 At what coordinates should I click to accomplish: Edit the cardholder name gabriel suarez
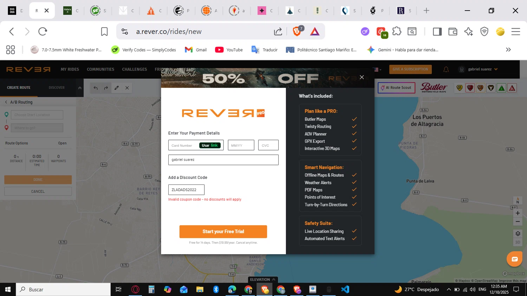click(223, 160)
